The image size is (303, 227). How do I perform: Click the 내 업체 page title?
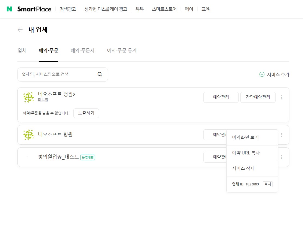point(38,30)
